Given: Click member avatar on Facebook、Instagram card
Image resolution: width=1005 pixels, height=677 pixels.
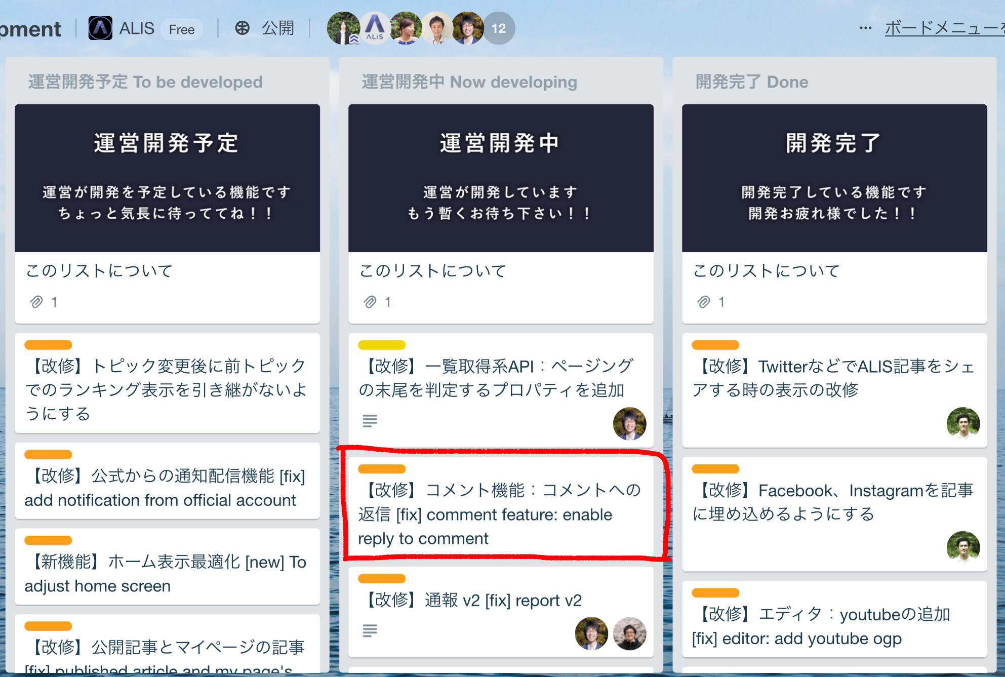Looking at the screenshot, I should pos(962,547).
